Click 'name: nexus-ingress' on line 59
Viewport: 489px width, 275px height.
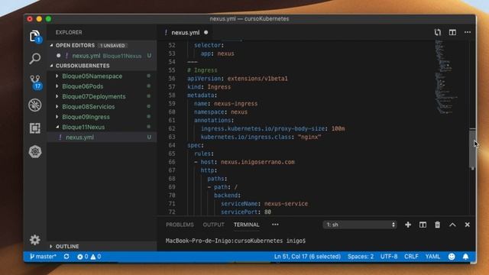226,104
